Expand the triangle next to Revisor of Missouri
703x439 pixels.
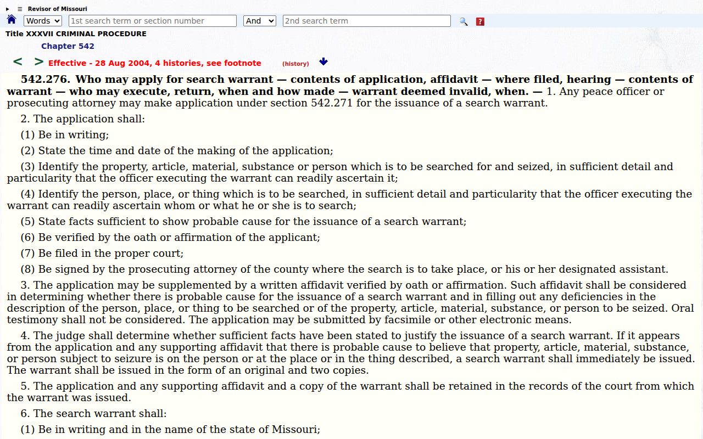coord(8,9)
